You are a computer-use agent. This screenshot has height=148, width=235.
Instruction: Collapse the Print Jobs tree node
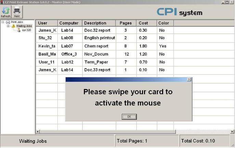tap(3, 22)
